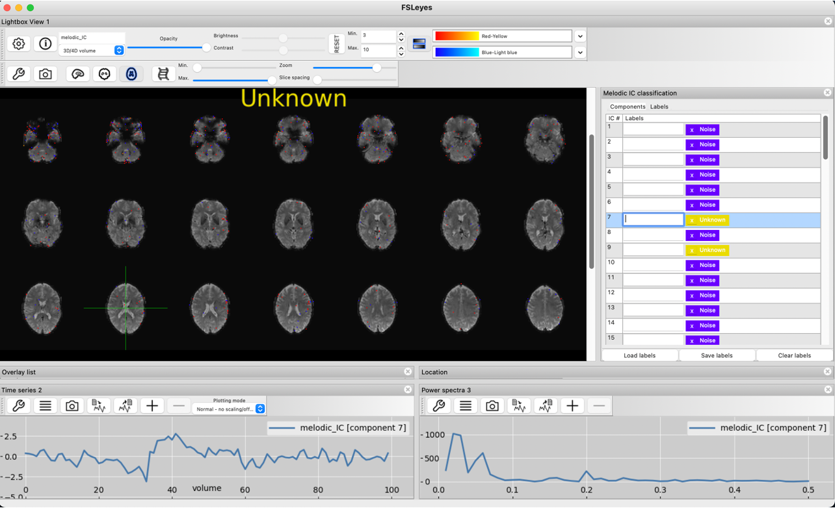The height and width of the screenshot is (508, 835).
Task: Click the display range Min. input field
Action: click(x=378, y=36)
